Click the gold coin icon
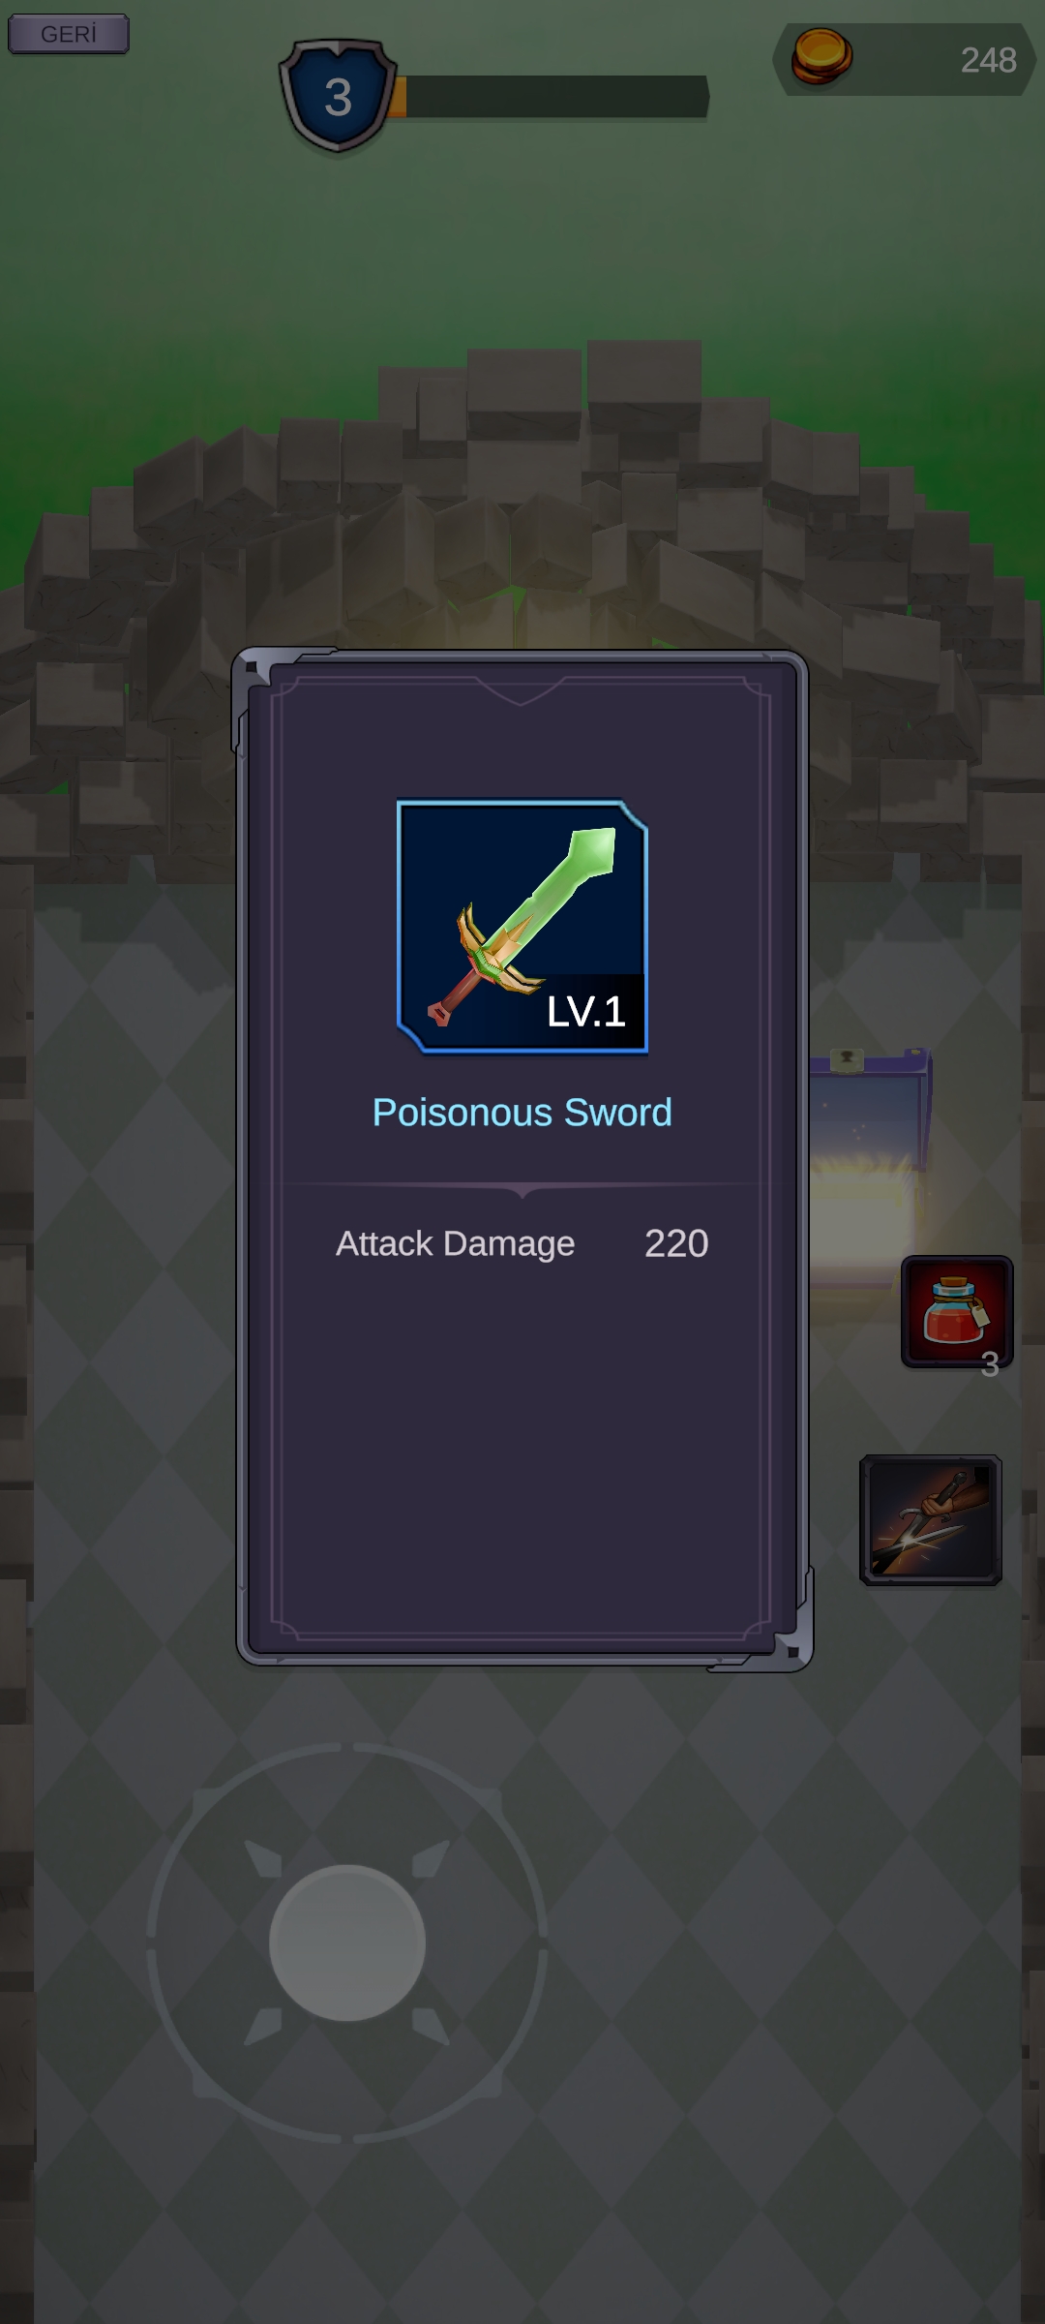Screen dimensions: 1045x2324 click(x=821, y=56)
